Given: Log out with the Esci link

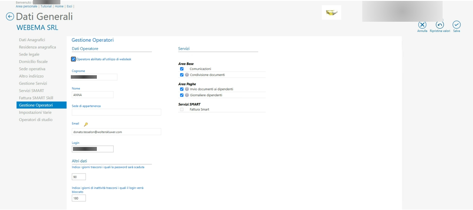Looking at the screenshot, I should click(69, 6).
